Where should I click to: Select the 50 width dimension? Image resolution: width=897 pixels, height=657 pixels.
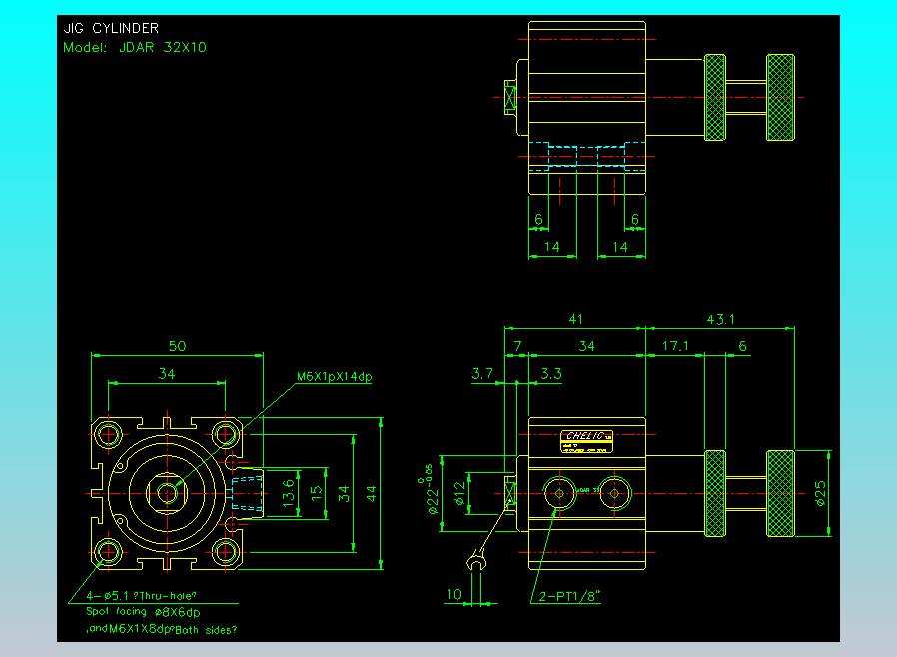178,346
